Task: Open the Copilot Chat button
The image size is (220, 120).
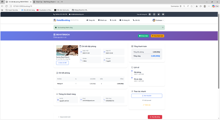Action: [x=215, y=6]
